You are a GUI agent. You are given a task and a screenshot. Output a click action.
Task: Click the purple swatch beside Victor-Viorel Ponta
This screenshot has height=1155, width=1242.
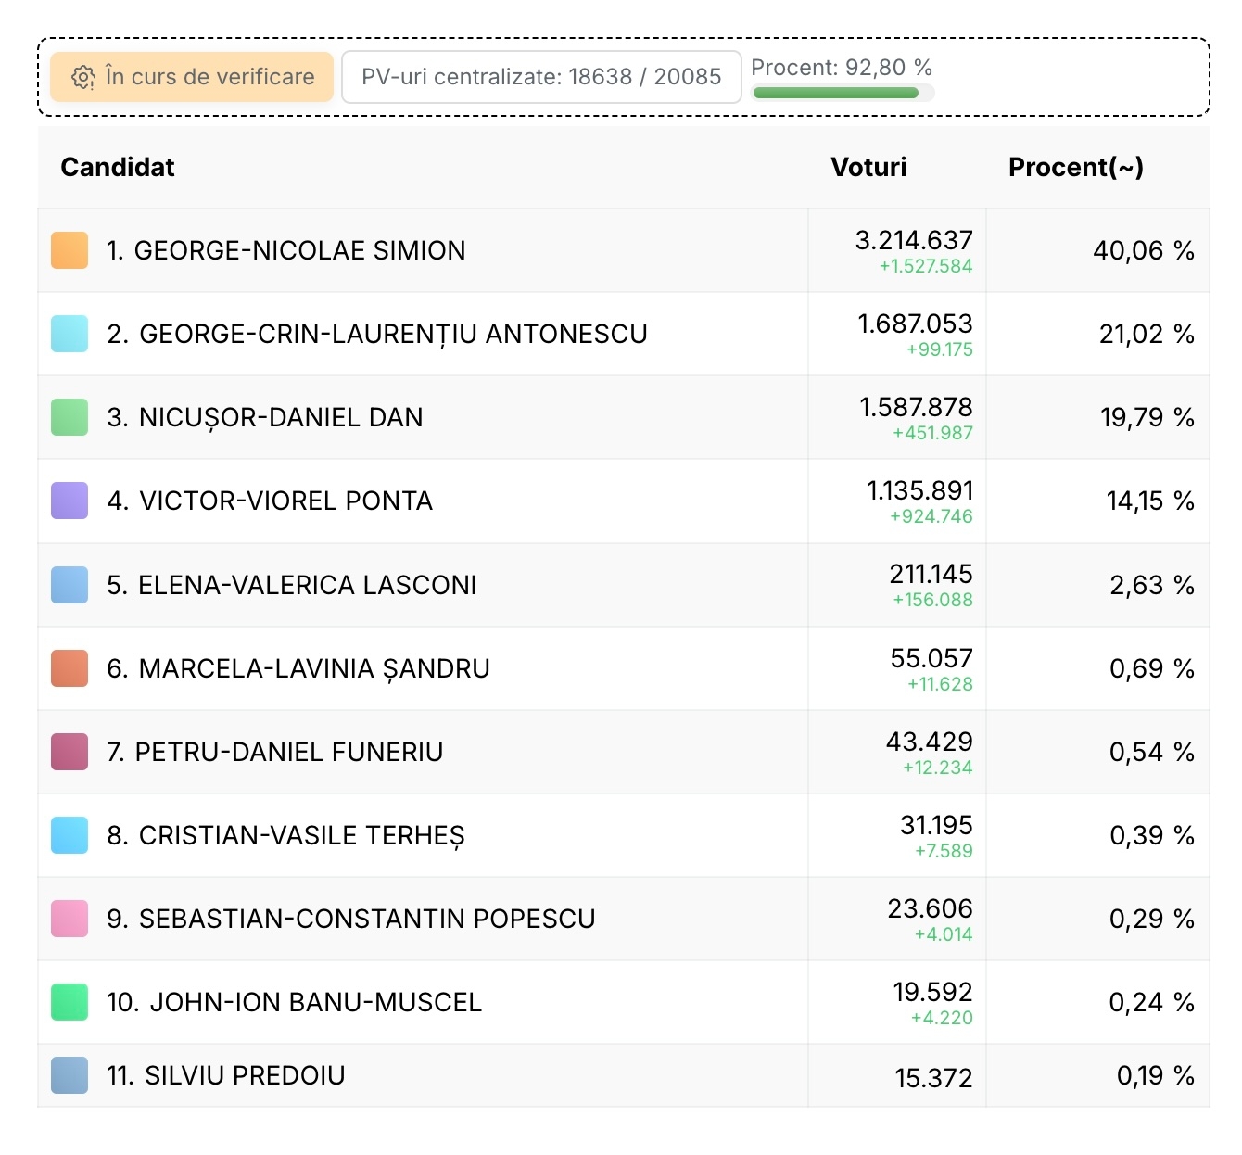[x=70, y=501]
